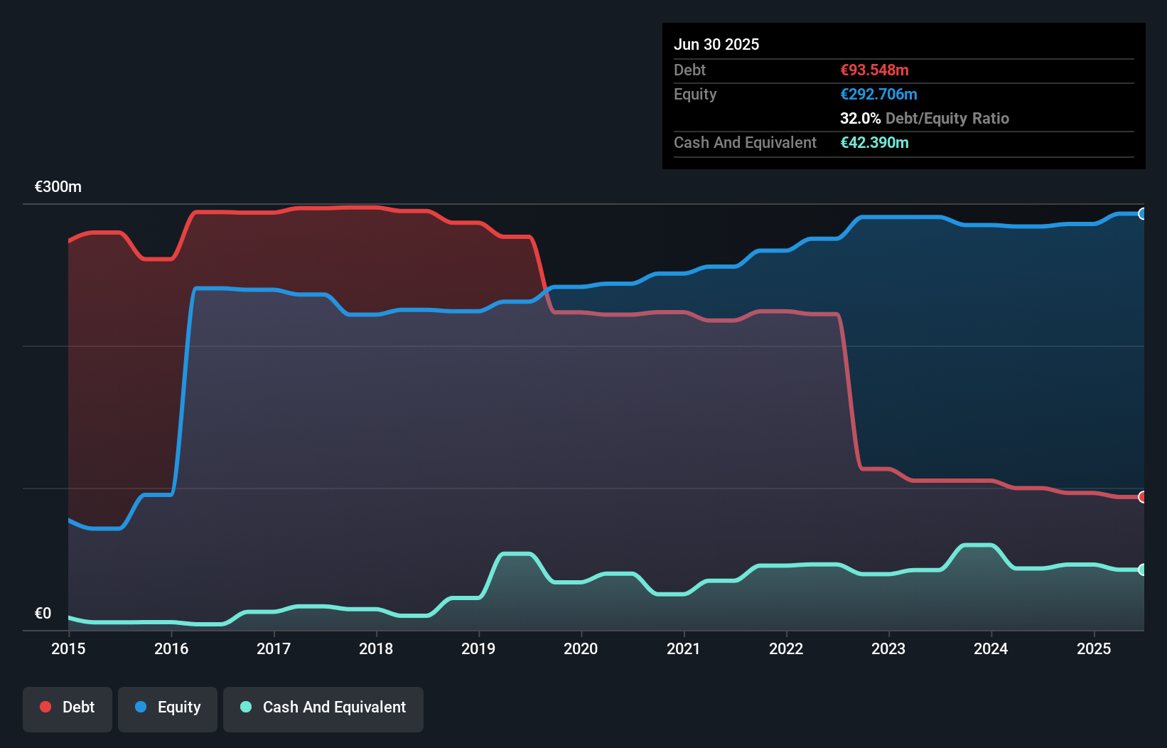
Task: Click the €93.548m debt value
Action: pyautogui.click(x=874, y=70)
